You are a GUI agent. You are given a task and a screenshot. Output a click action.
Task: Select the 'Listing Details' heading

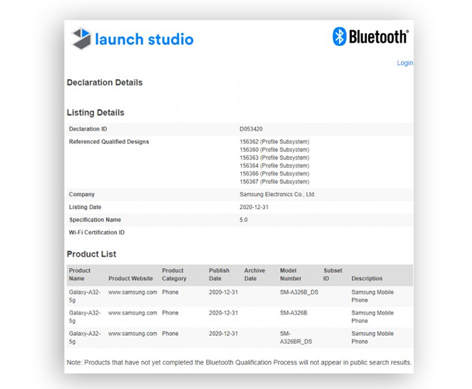(95, 113)
